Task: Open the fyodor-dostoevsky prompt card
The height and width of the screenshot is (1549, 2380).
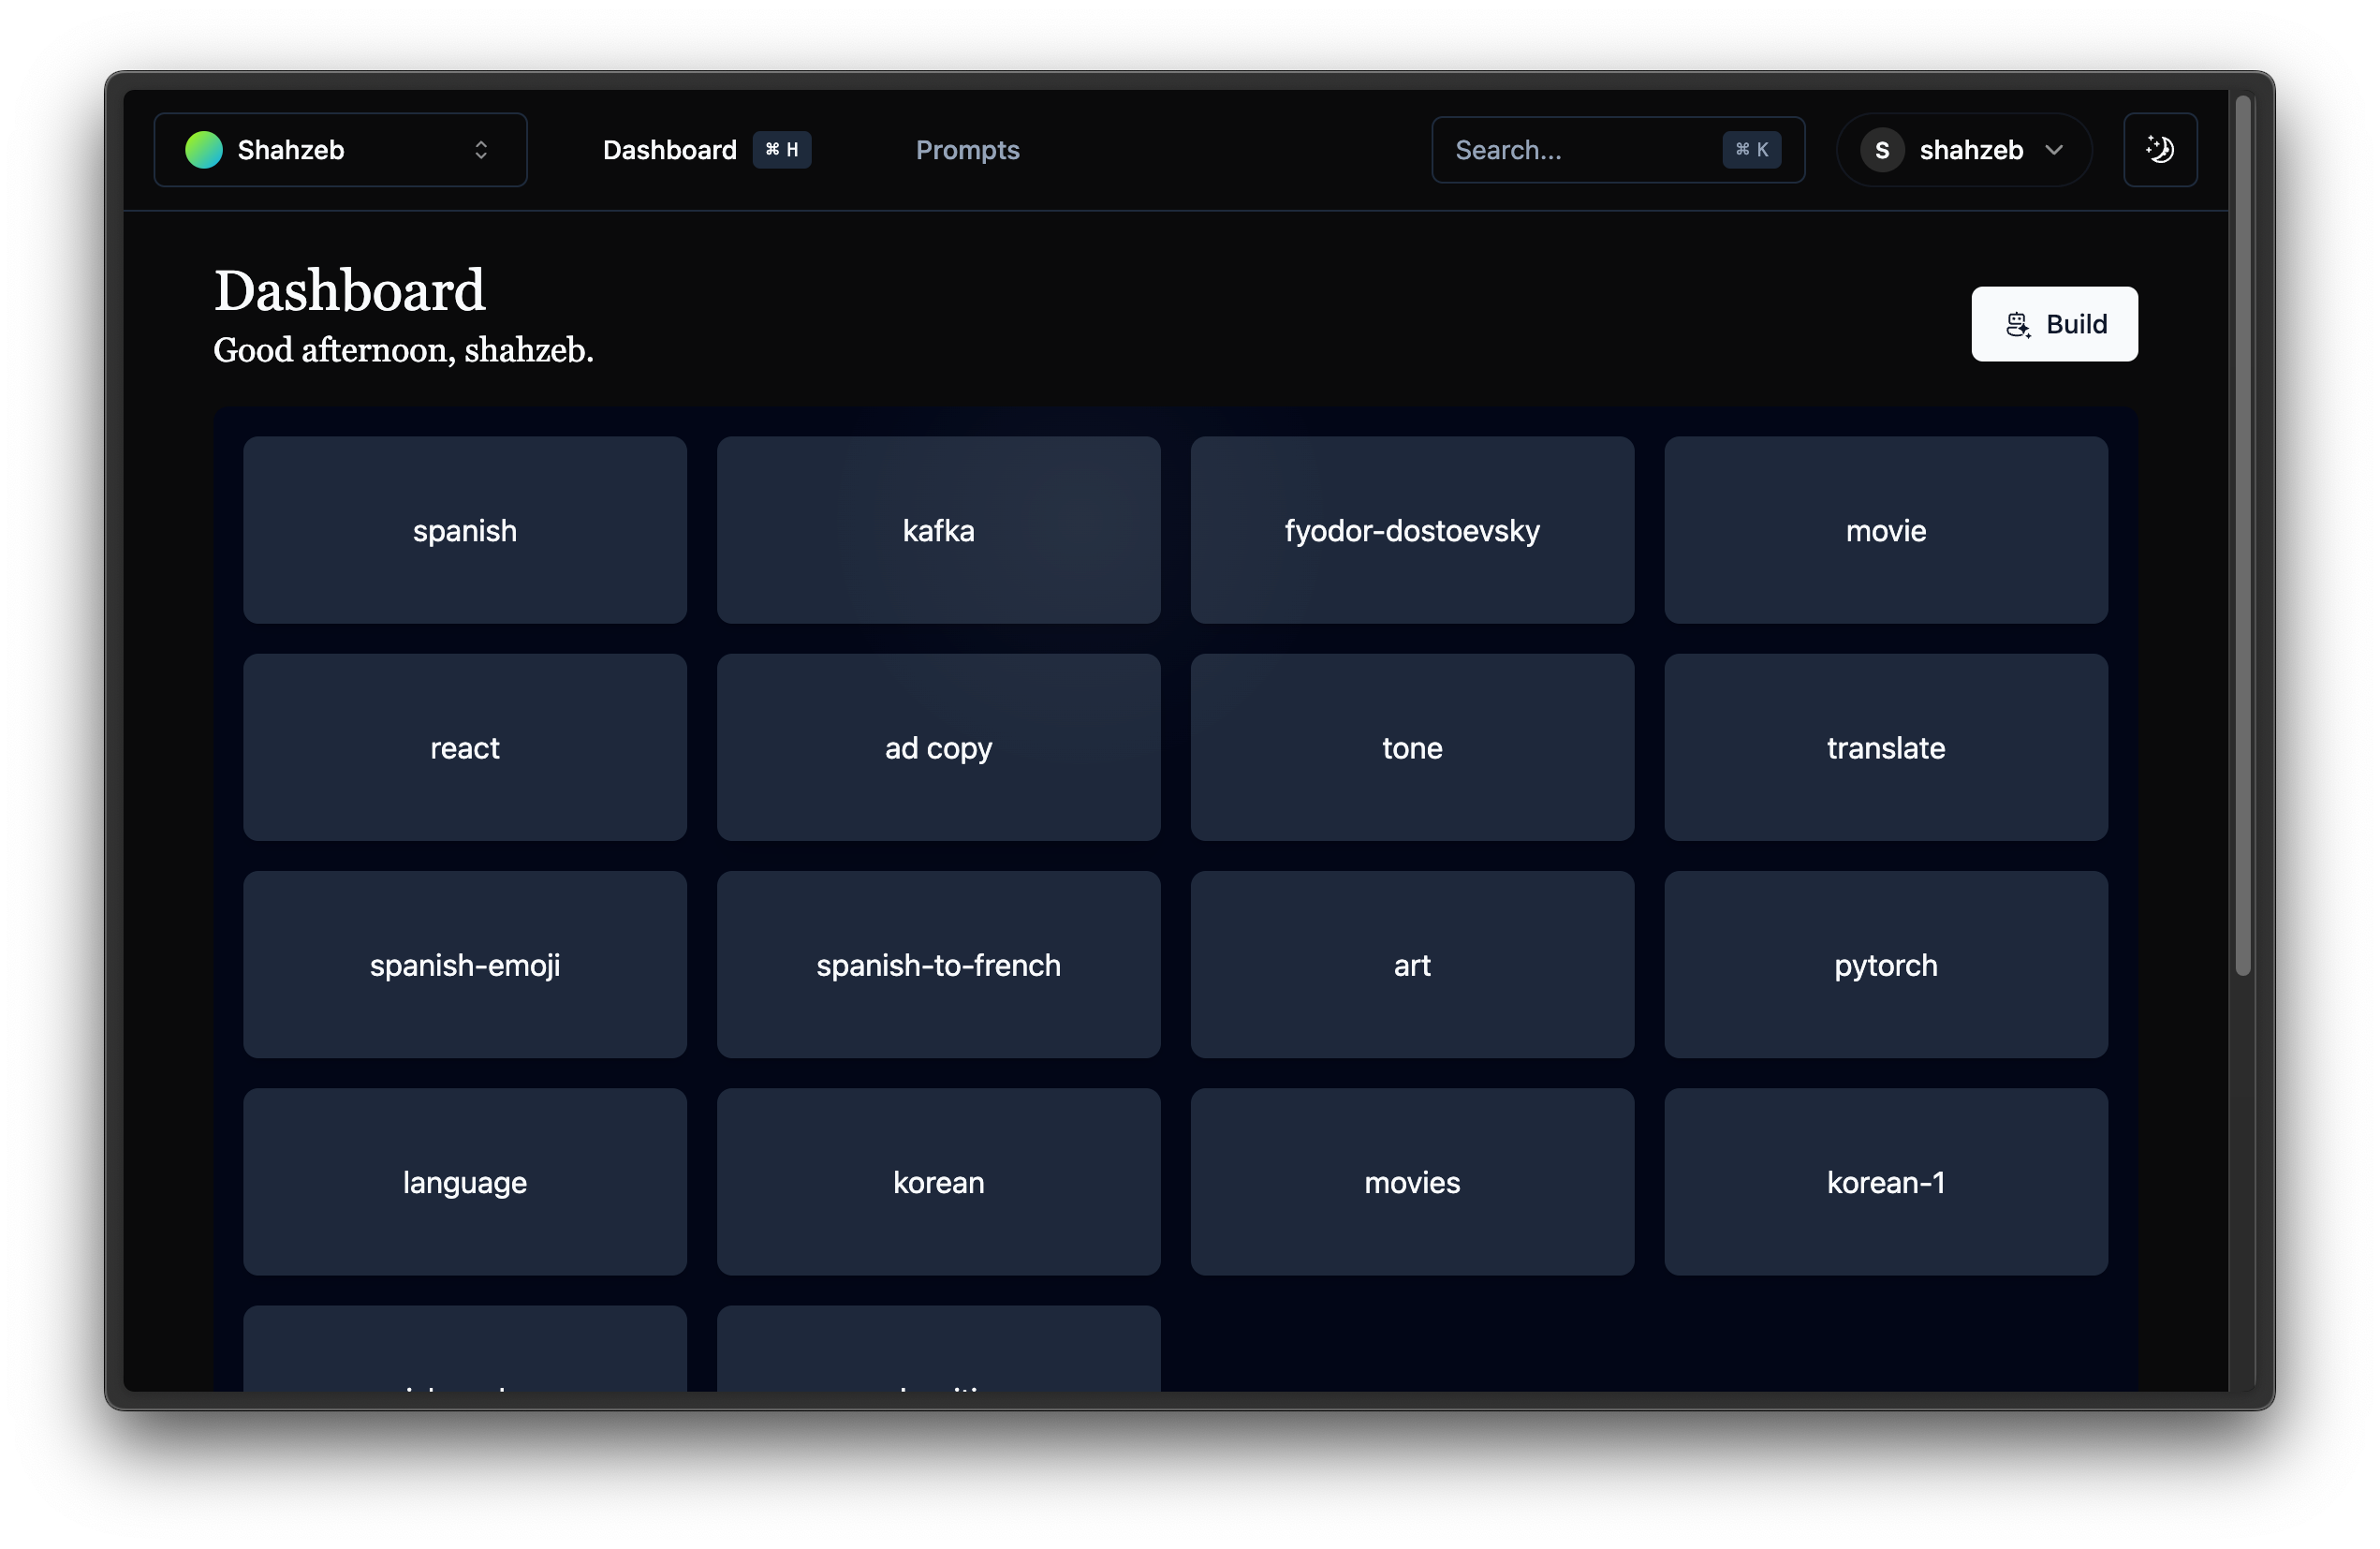Action: pos(1412,530)
